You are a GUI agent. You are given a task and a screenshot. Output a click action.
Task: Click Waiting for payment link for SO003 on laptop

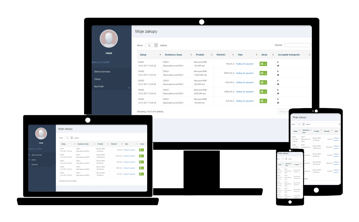129,162
